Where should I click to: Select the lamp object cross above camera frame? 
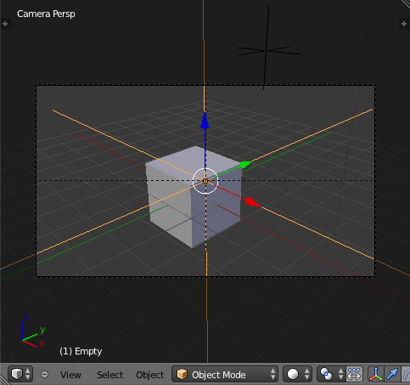pos(266,50)
